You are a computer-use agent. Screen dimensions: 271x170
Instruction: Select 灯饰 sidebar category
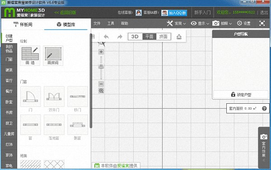[x=9, y=144]
